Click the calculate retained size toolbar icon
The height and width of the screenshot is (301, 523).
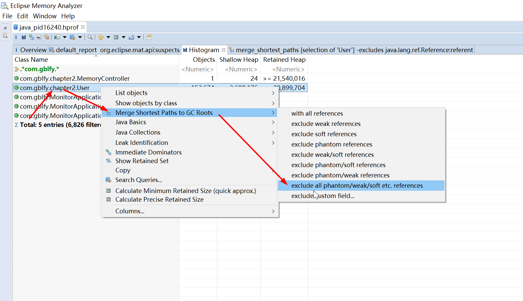click(x=116, y=37)
